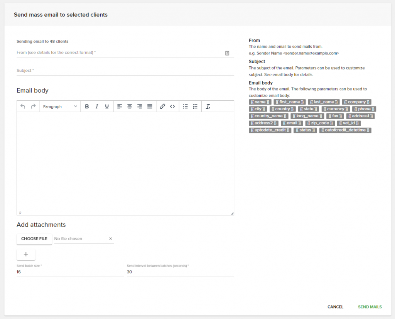The width and height of the screenshot is (395, 319).
Task: Insert a numbered list
Action: point(195,106)
